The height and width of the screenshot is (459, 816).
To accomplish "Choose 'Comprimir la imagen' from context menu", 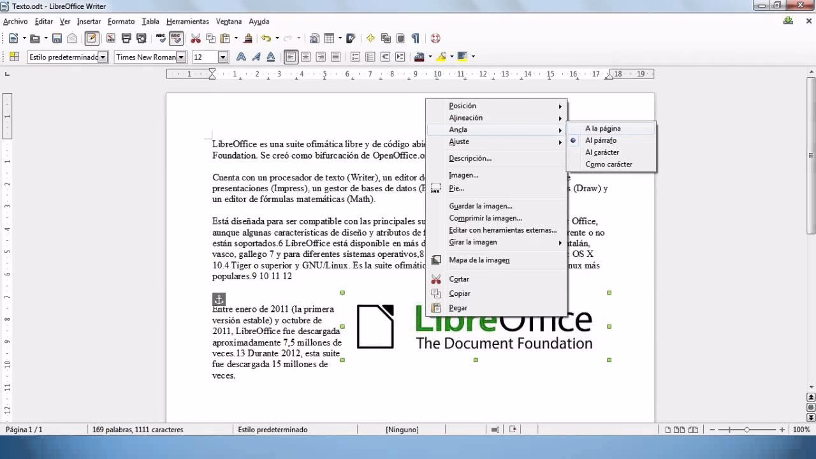I will click(x=484, y=217).
